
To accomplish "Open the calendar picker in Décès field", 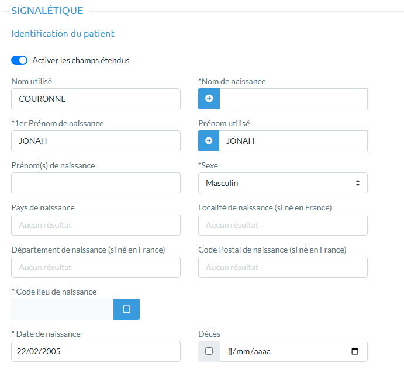I will click(355, 351).
